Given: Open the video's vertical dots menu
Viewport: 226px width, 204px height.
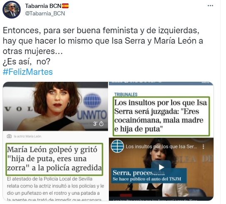Looking at the screenshot, I should coord(203,147).
